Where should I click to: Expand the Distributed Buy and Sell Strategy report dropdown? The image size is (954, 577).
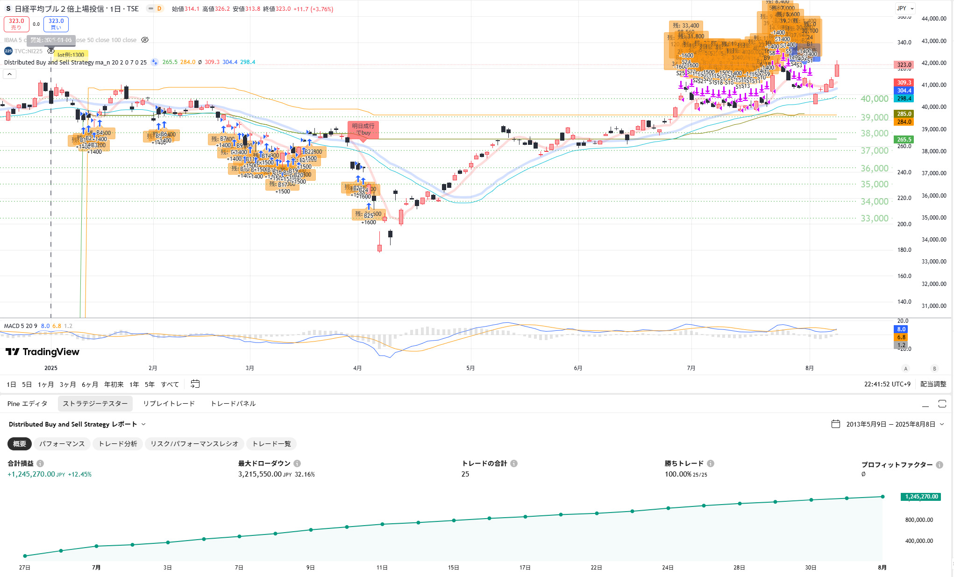[143, 424]
